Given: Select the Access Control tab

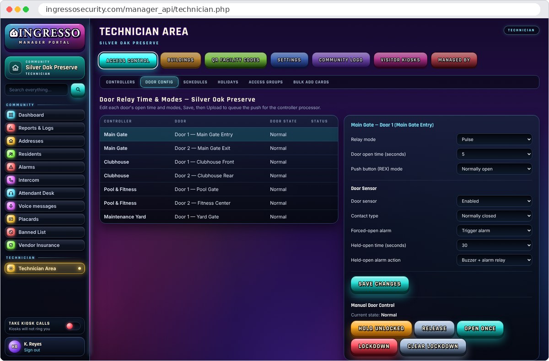Looking at the screenshot, I should (x=128, y=60).
